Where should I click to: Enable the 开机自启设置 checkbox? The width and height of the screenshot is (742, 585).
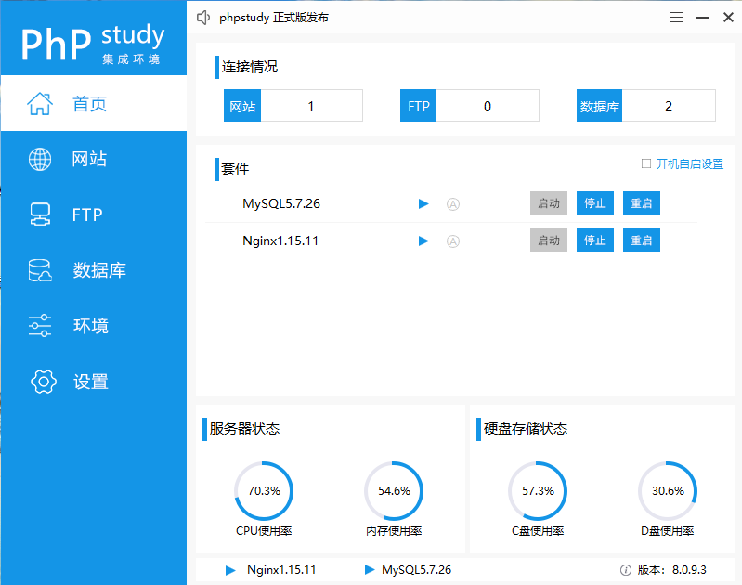click(x=646, y=163)
